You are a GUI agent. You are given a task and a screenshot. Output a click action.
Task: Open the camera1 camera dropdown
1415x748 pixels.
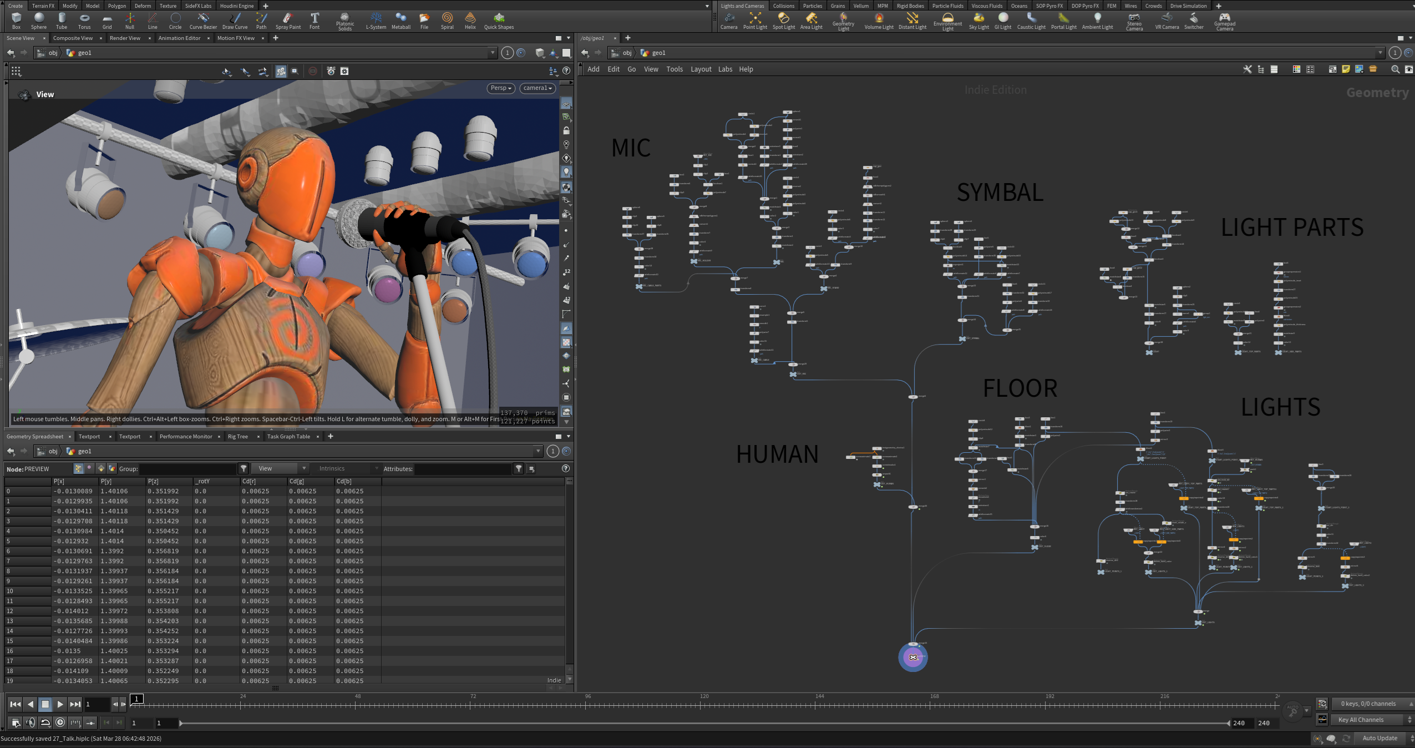point(537,88)
